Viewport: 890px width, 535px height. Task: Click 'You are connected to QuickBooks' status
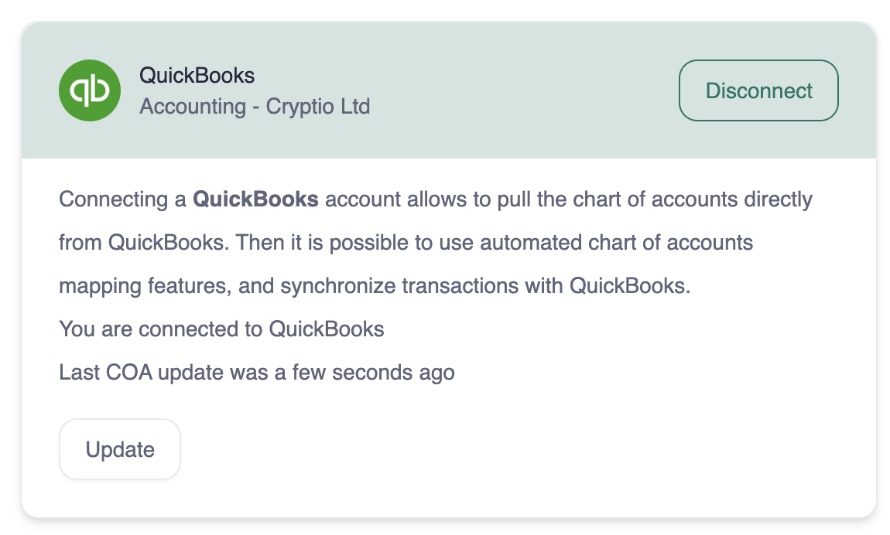tap(221, 329)
